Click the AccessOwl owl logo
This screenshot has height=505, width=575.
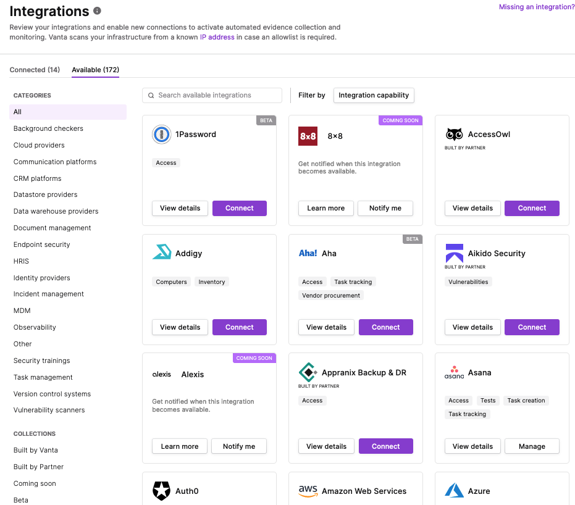click(454, 134)
